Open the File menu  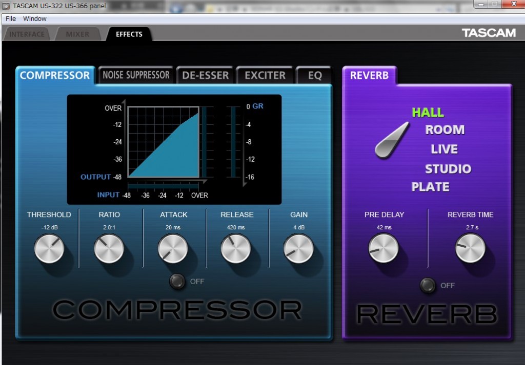point(11,18)
